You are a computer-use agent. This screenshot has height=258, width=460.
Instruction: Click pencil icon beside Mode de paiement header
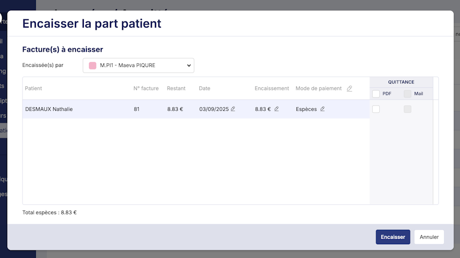point(350,88)
